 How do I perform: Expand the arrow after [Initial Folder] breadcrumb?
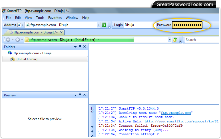click(x=98, y=40)
